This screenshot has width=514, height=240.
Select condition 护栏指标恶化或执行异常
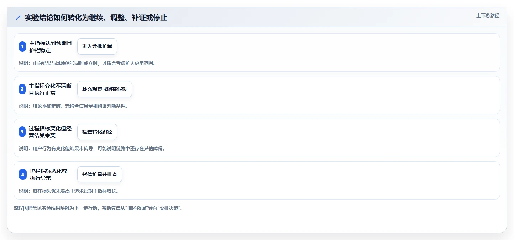(x=48, y=174)
